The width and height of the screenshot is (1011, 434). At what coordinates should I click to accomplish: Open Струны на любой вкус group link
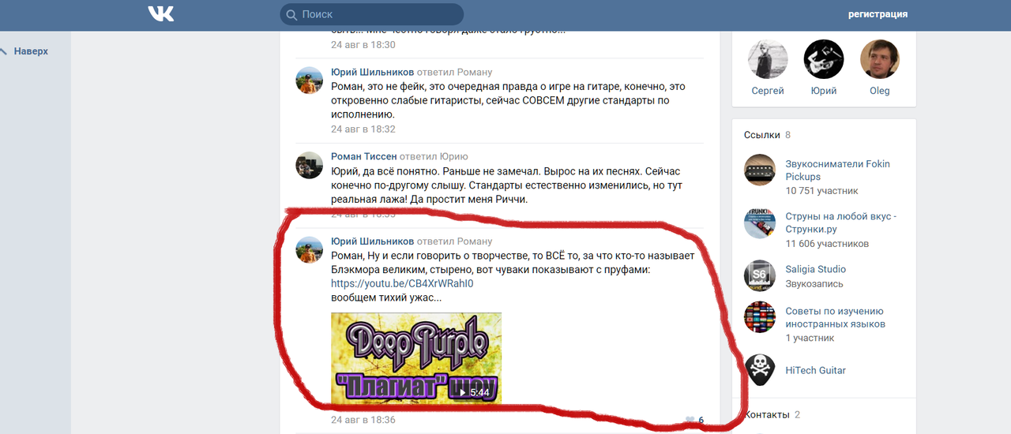[x=840, y=223]
